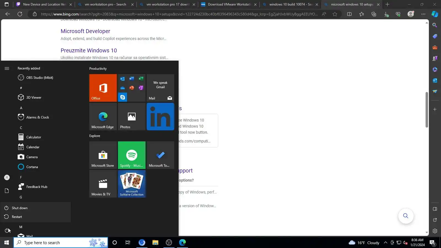Viewport: 441px width, 248px height.
Task: Open Outlook icon in Edge sidebar
Action: tap(435, 80)
